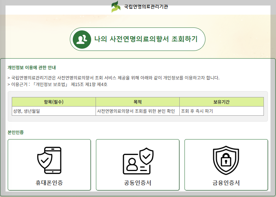Click the 이용근거 개인정보 보호법 line
Image resolution: width=276 pixels, height=197 pixels.
(x=57, y=84)
